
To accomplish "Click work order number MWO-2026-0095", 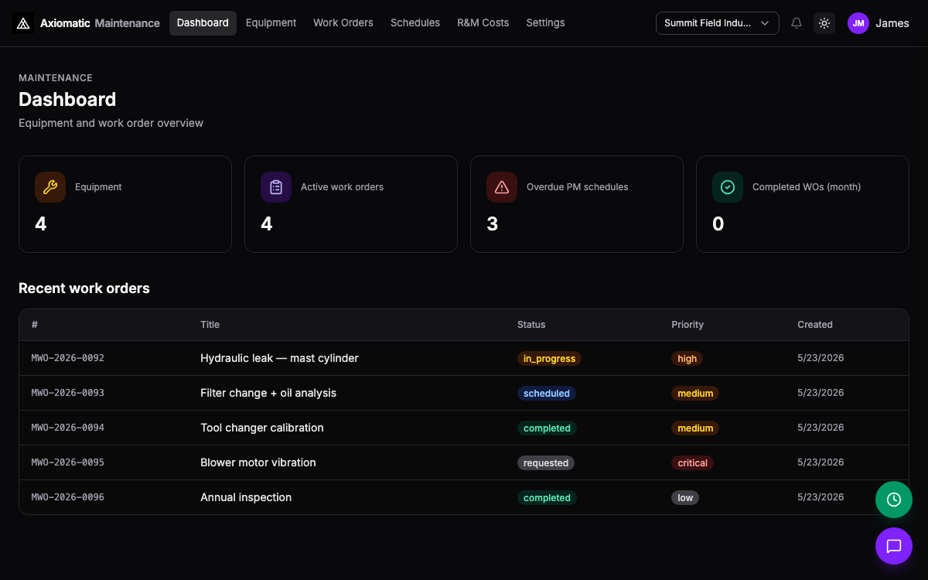I will click(x=68, y=462).
